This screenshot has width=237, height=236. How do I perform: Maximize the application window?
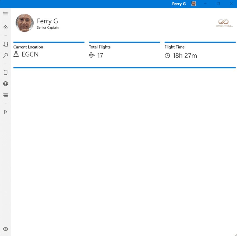point(218,4)
